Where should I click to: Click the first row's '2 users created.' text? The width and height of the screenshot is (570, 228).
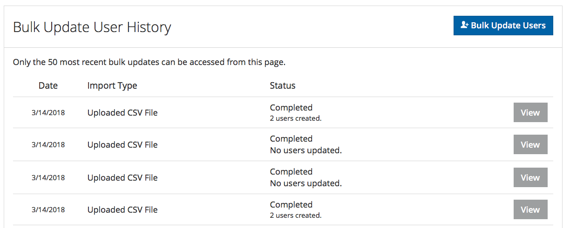point(296,118)
